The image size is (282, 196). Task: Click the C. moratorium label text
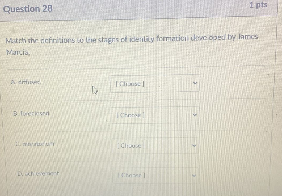[35, 144]
